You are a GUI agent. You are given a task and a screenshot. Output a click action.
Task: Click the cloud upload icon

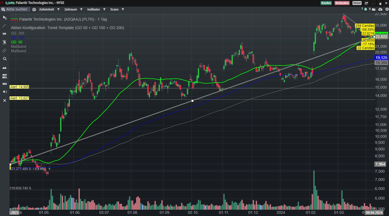click(380, 9)
